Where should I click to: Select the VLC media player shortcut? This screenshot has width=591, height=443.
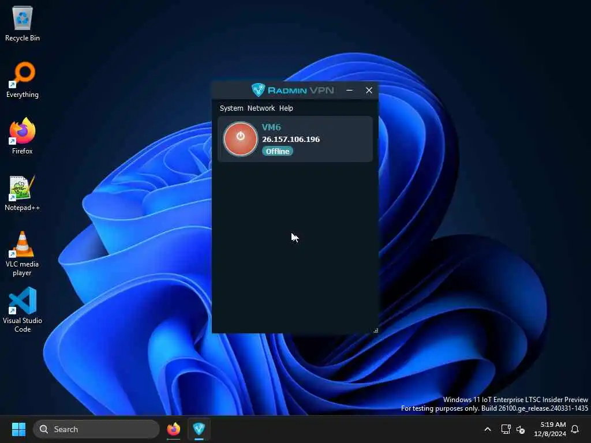pos(23,254)
